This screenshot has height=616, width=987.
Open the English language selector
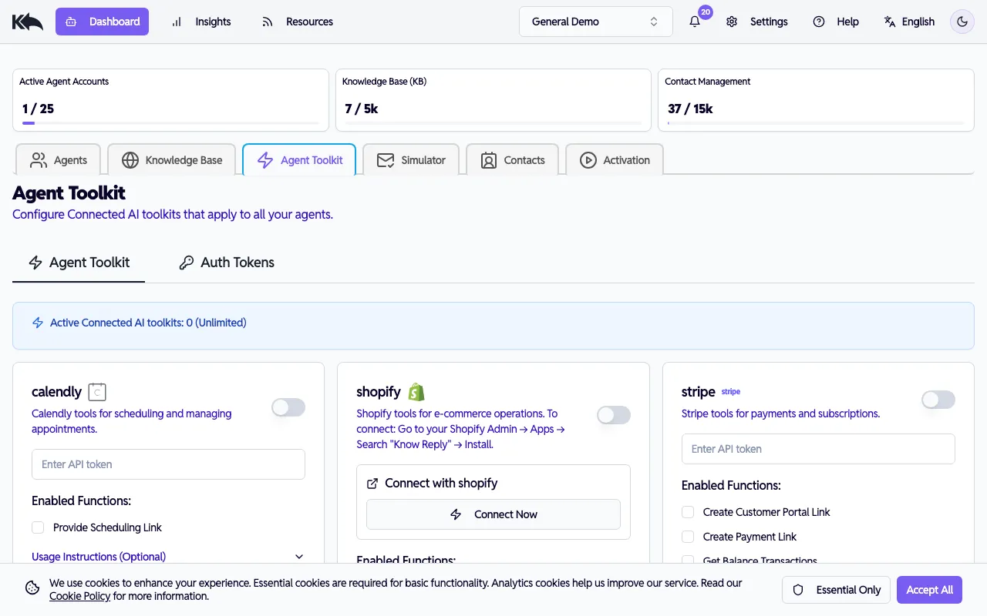(x=909, y=22)
